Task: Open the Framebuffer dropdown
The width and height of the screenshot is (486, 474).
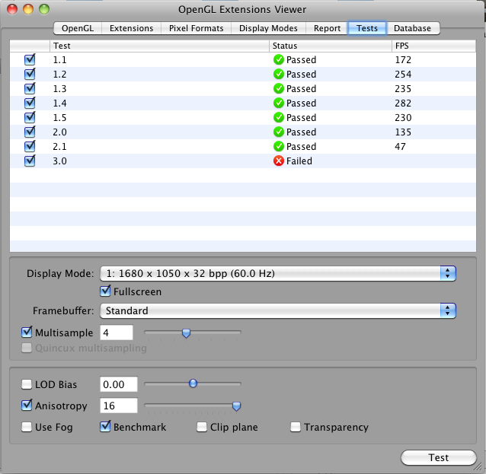Action: click(278, 310)
